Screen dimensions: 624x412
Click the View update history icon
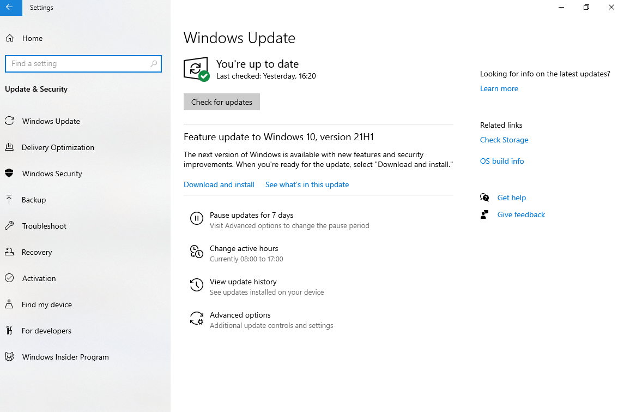pos(197,284)
